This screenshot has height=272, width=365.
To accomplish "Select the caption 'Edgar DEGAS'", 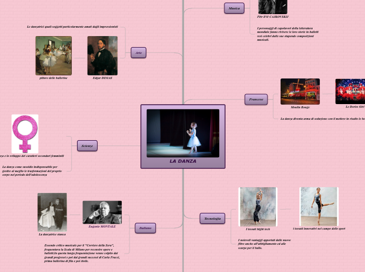I will click(102, 78).
